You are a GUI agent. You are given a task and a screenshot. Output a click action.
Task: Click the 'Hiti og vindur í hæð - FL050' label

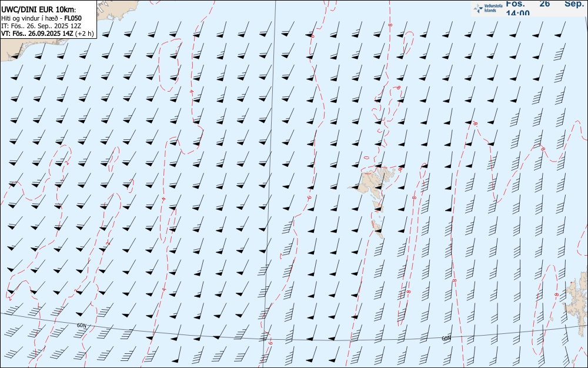(41, 18)
